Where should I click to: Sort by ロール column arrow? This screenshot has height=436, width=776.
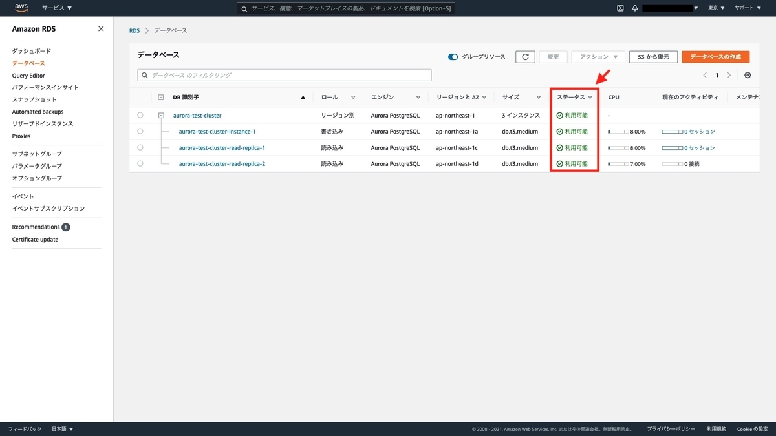[353, 98]
